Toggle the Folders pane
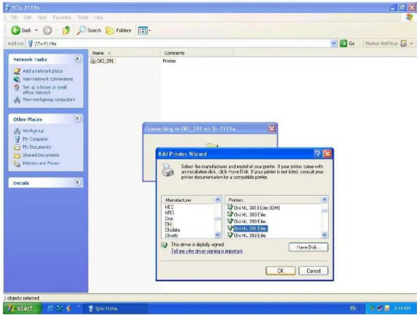 pyautogui.click(x=118, y=30)
